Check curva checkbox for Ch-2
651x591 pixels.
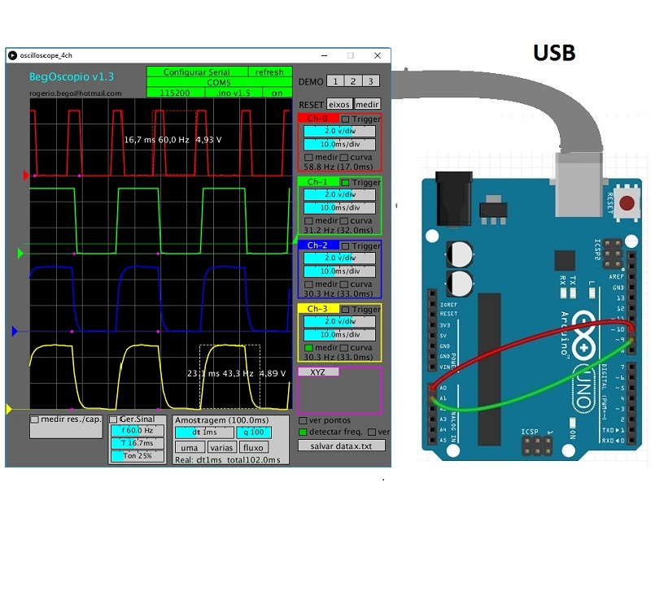point(344,285)
